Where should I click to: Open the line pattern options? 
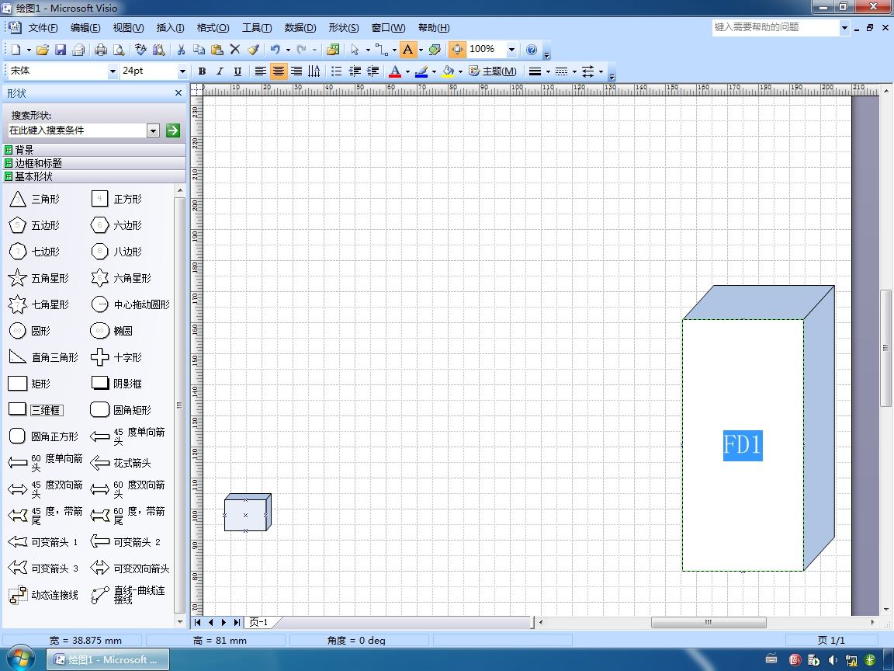tap(562, 71)
